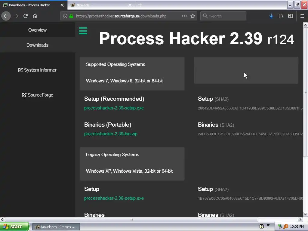The height and width of the screenshot is (231, 308).
Task: Click the green padlock security icon
Action: pyautogui.click(x=71, y=16)
